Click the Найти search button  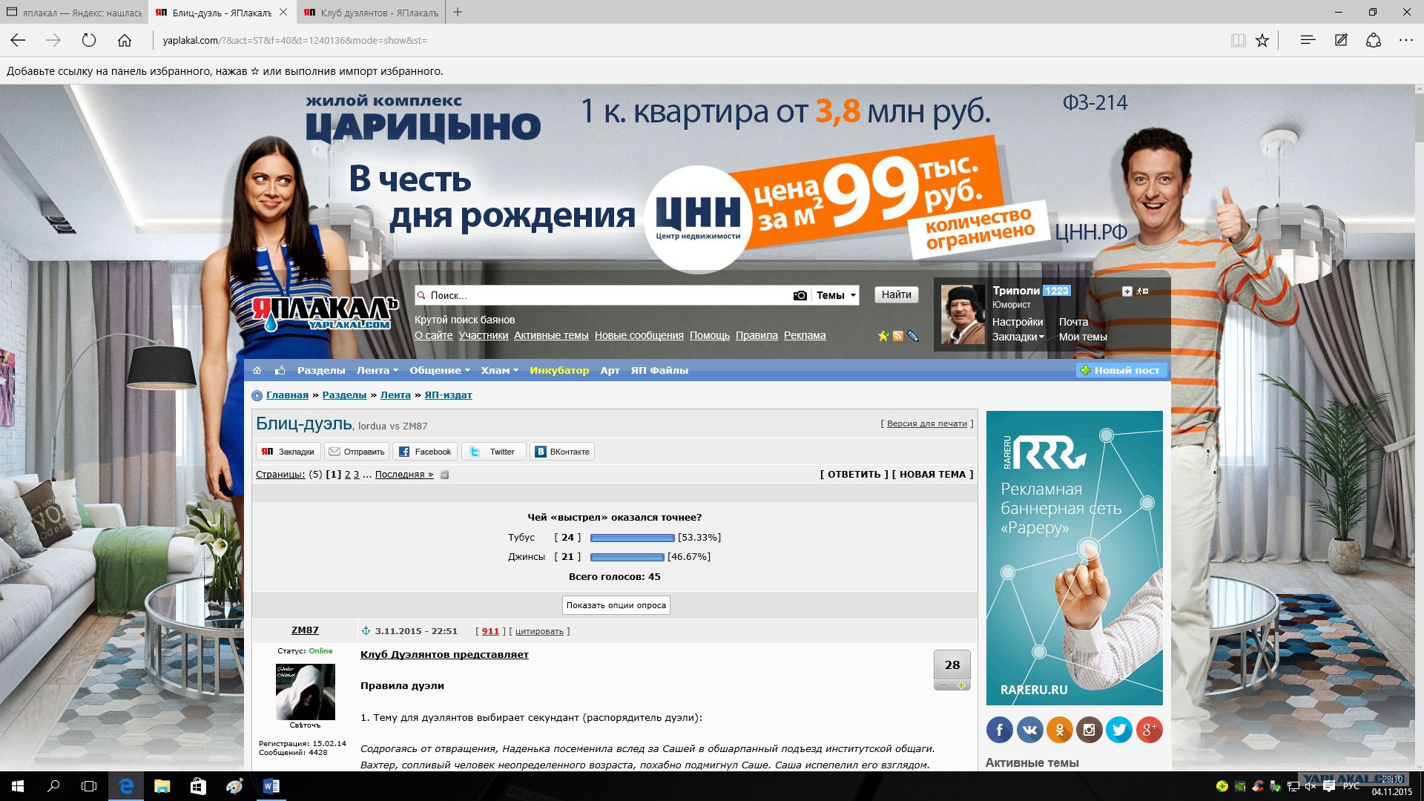(x=897, y=295)
